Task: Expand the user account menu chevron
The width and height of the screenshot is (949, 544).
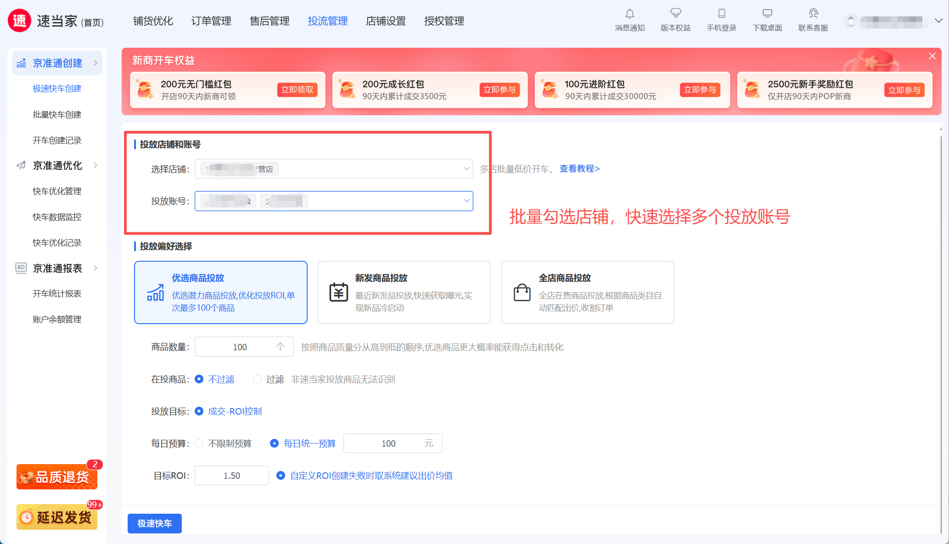Action: pyautogui.click(x=938, y=21)
